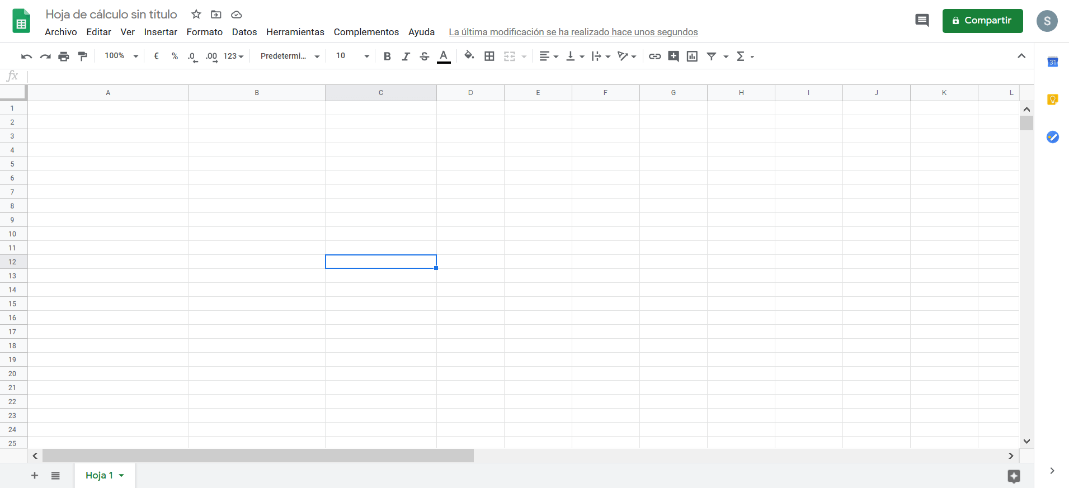The width and height of the screenshot is (1069, 488).
Task: Open the text color picker
Action: 444,56
